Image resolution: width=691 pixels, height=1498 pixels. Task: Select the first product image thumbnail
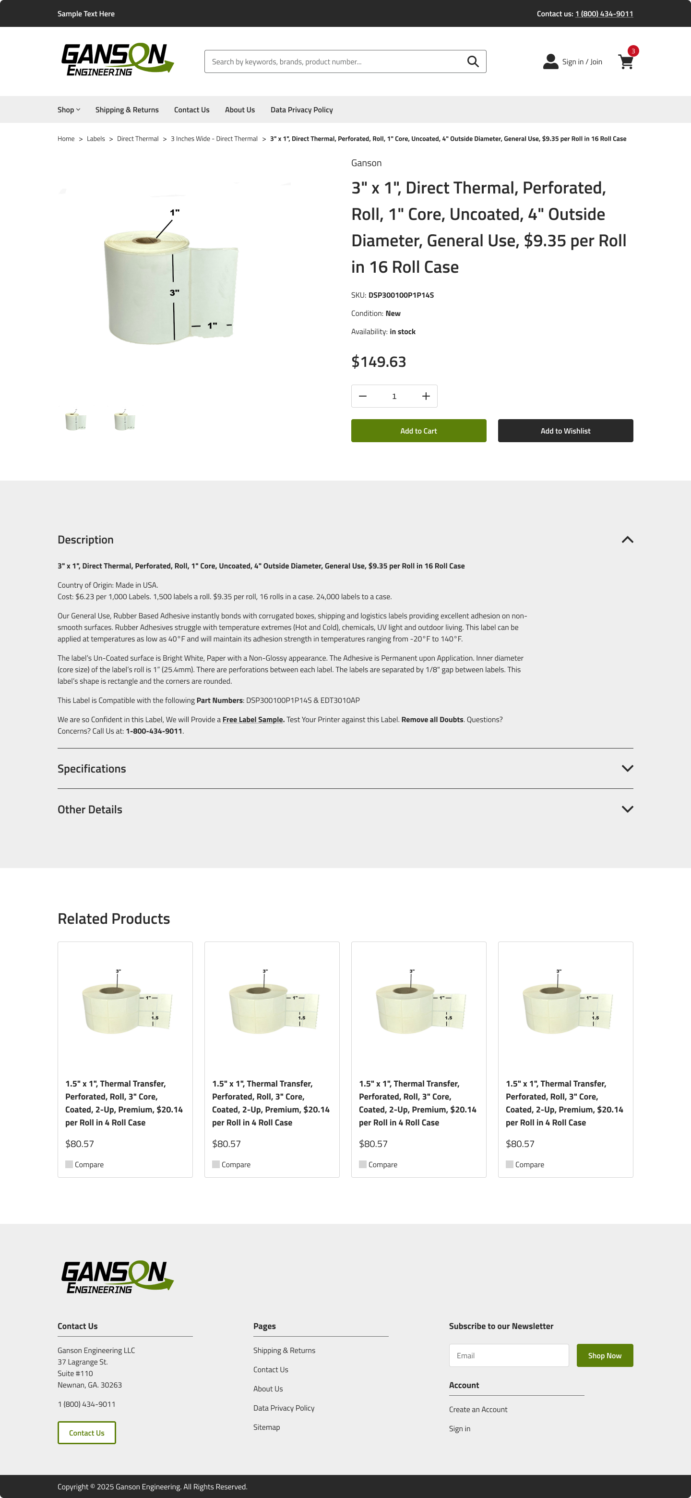point(76,420)
